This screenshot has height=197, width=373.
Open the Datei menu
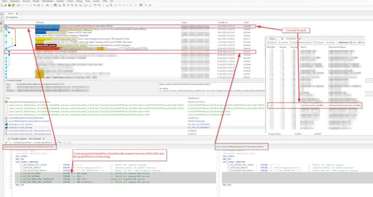click(4, 1)
